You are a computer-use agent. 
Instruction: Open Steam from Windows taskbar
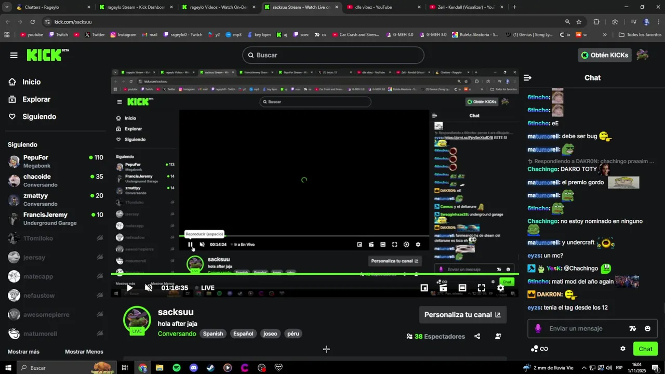(210, 368)
